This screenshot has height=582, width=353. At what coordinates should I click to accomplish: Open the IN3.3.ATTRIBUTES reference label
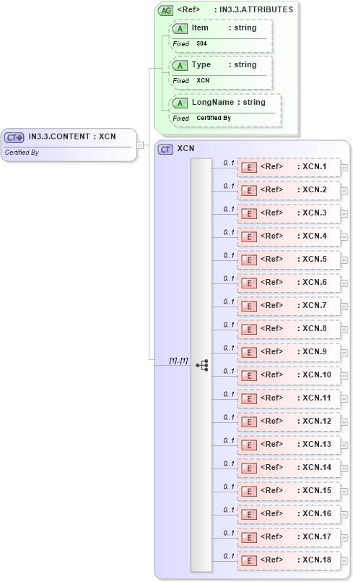pyautogui.click(x=235, y=9)
